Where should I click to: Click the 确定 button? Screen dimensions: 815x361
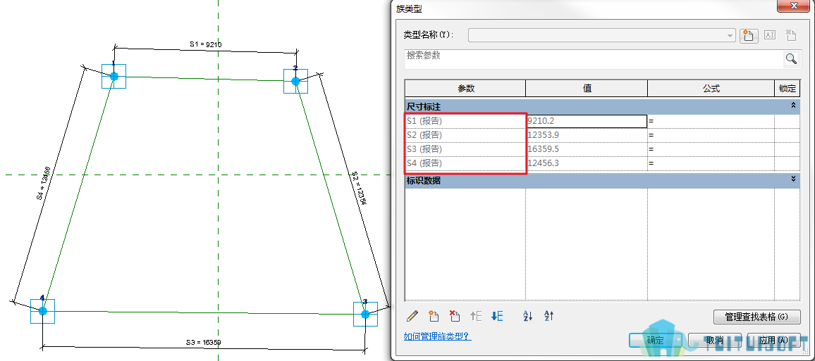pos(656,341)
